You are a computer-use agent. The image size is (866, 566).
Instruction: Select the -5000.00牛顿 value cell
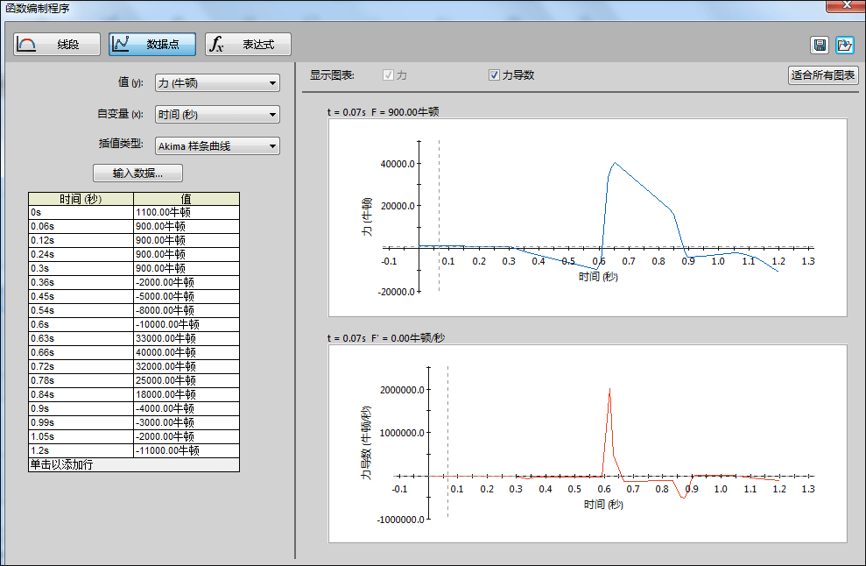pyautogui.click(x=187, y=296)
